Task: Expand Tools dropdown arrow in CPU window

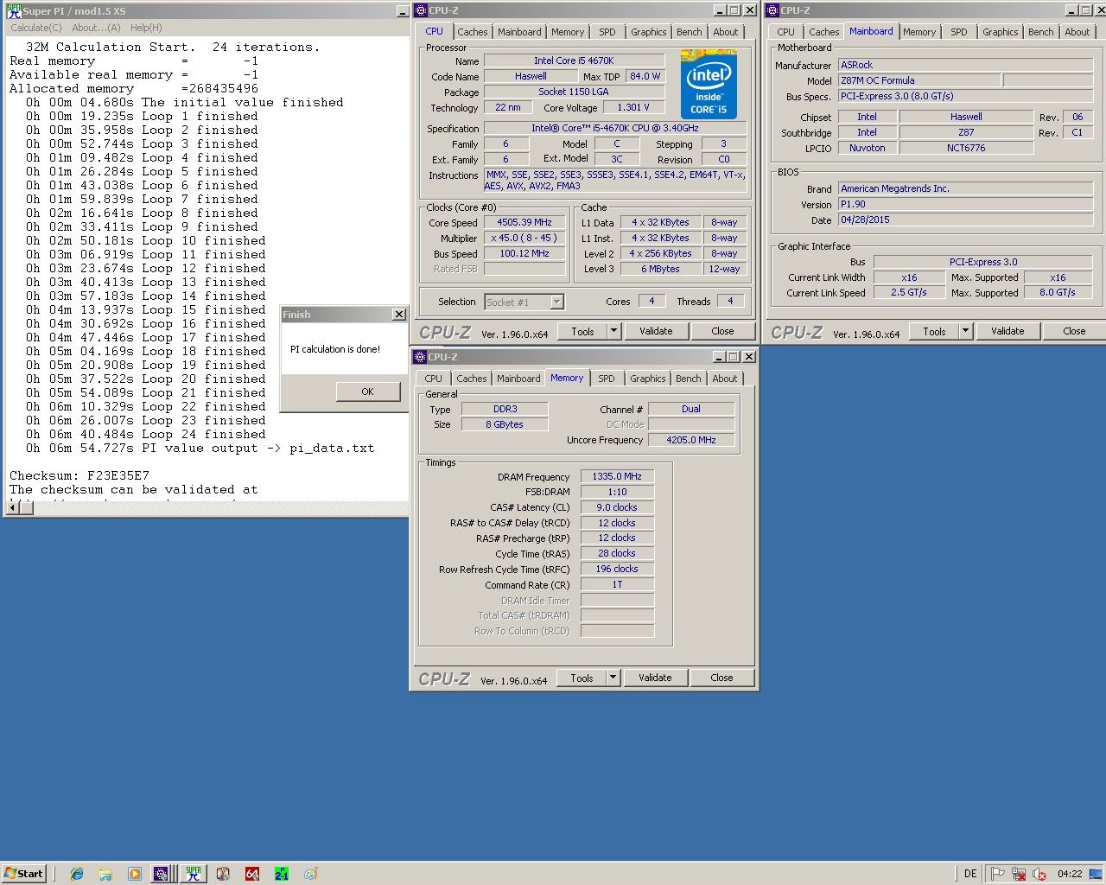Action: (613, 331)
